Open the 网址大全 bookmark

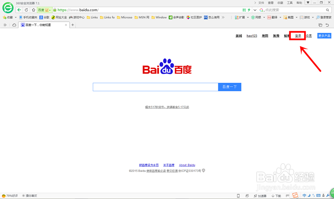point(59,17)
